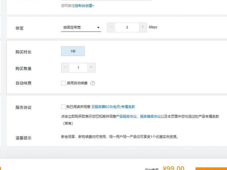Click the ¥99.00 price amount
The width and height of the screenshot is (227, 170).
(x=173, y=168)
